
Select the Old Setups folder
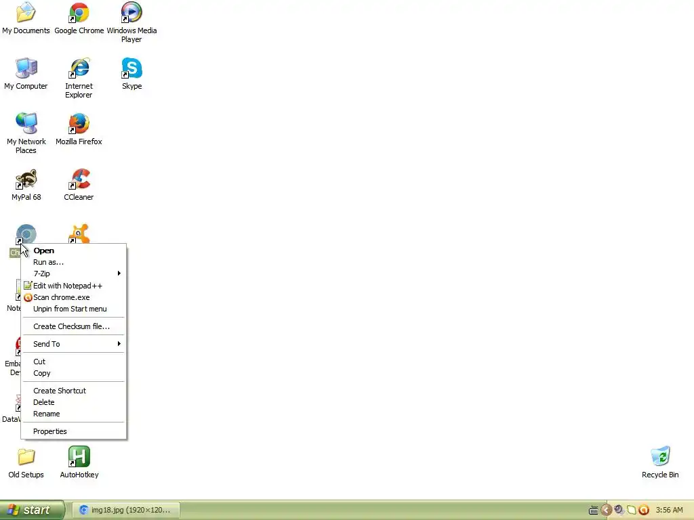[26, 463]
